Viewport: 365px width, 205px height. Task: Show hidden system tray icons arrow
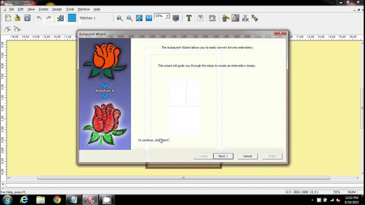point(313,200)
